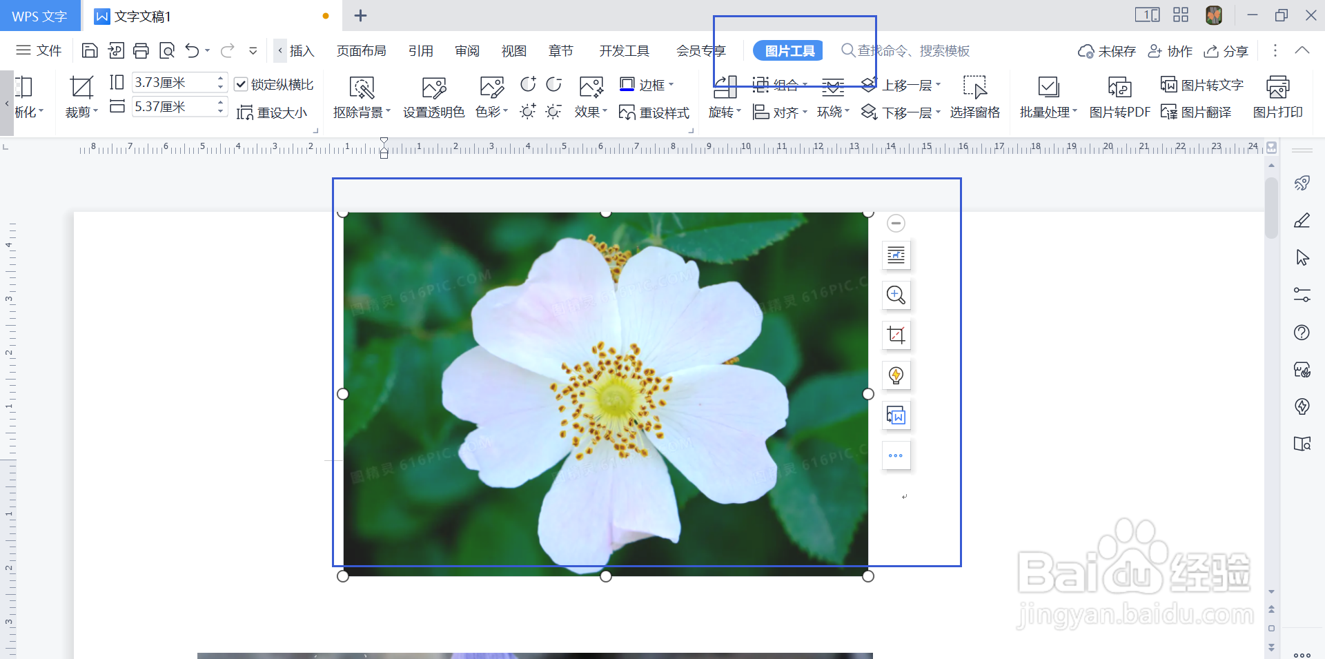
Task: Click Collaborate (协作) button
Action: click(1170, 51)
